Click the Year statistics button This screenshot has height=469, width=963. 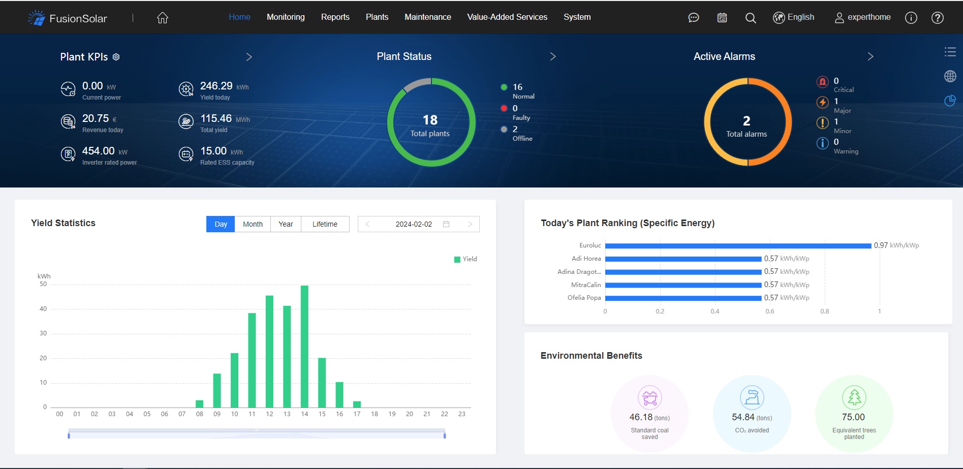286,224
